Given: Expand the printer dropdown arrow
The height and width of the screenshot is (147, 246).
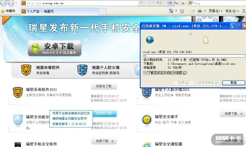Looking at the screenshot, I should tap(205, 11).
